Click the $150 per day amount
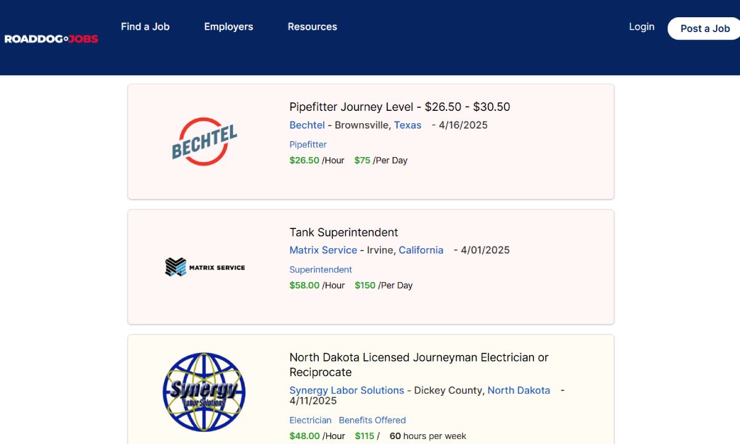Viewport: 740px width, 444px height. click(365, 285)
